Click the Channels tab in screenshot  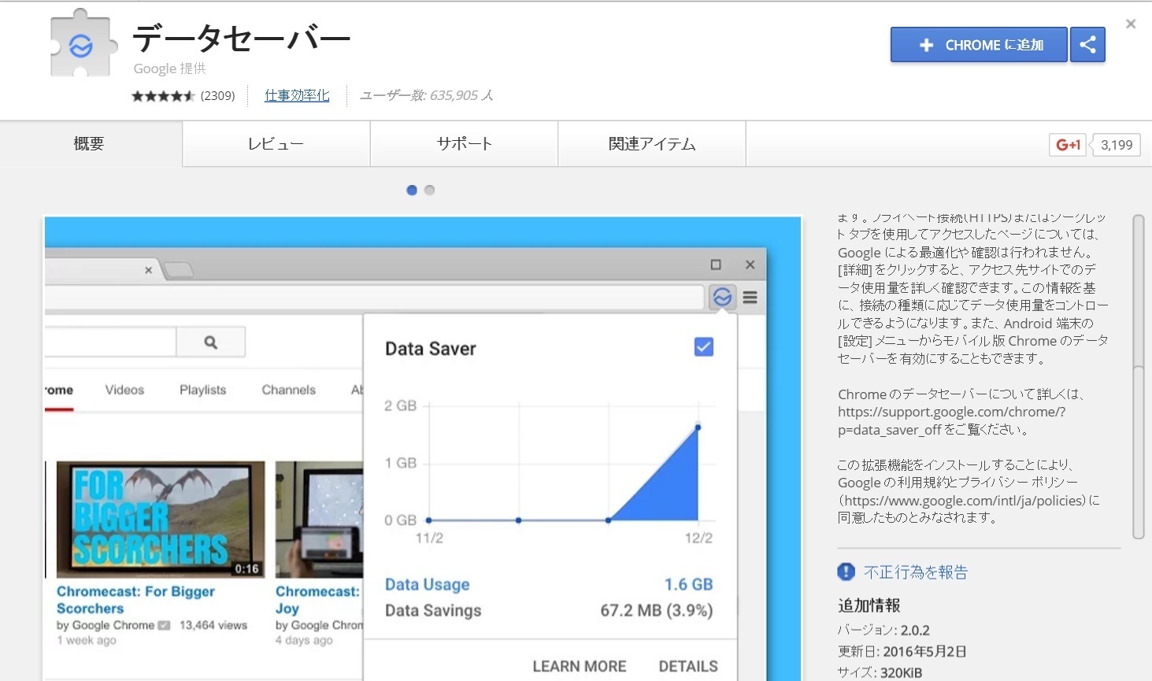[288, 390]
